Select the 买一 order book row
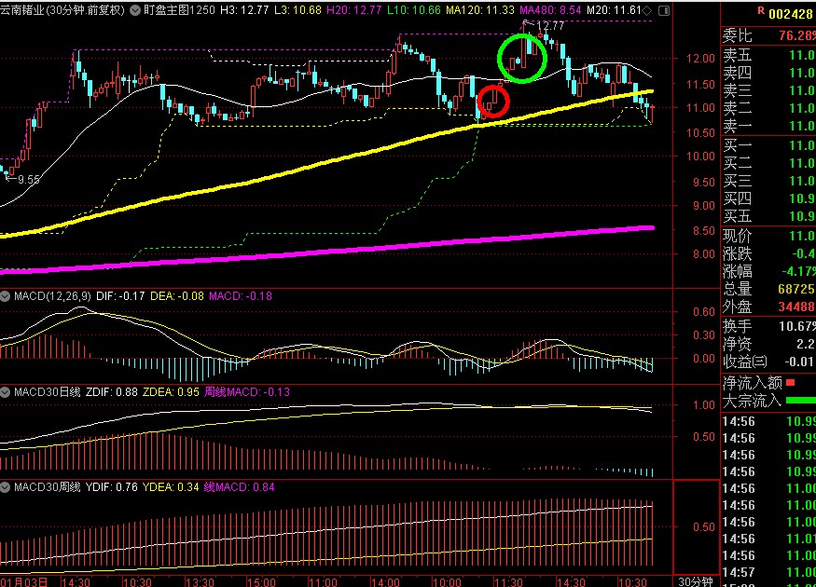 click(768, 145)
